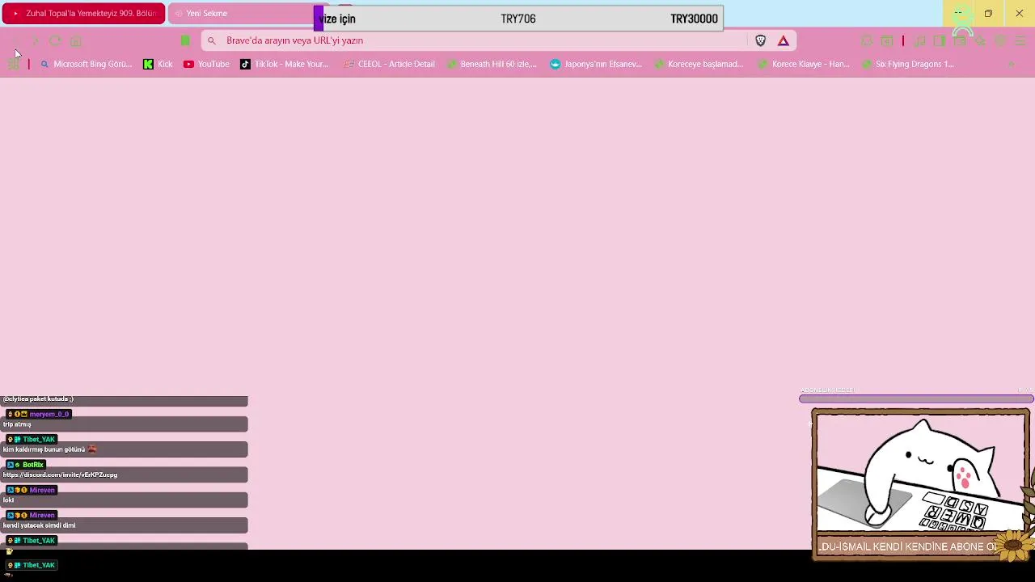Open the Six Flying Dragons bookmark
The image size is (1035, 582).
click(908, 64)
